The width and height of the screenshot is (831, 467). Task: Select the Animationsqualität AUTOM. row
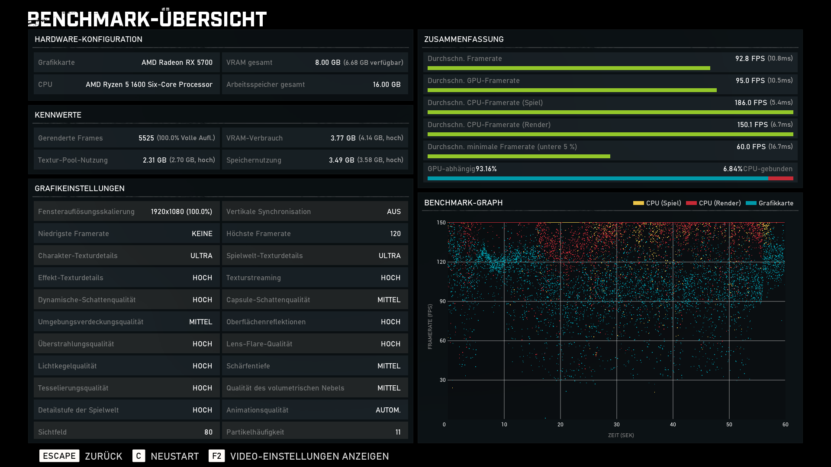coord(315,410)
